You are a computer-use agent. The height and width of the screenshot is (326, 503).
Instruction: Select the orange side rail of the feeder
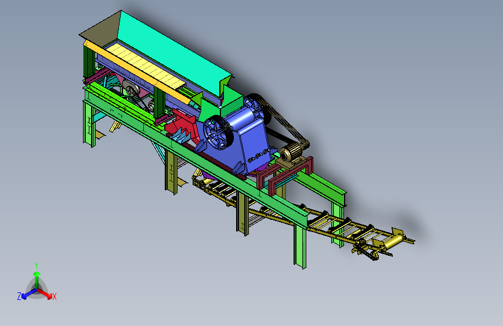pyautogui.click(x=136, y=73)
